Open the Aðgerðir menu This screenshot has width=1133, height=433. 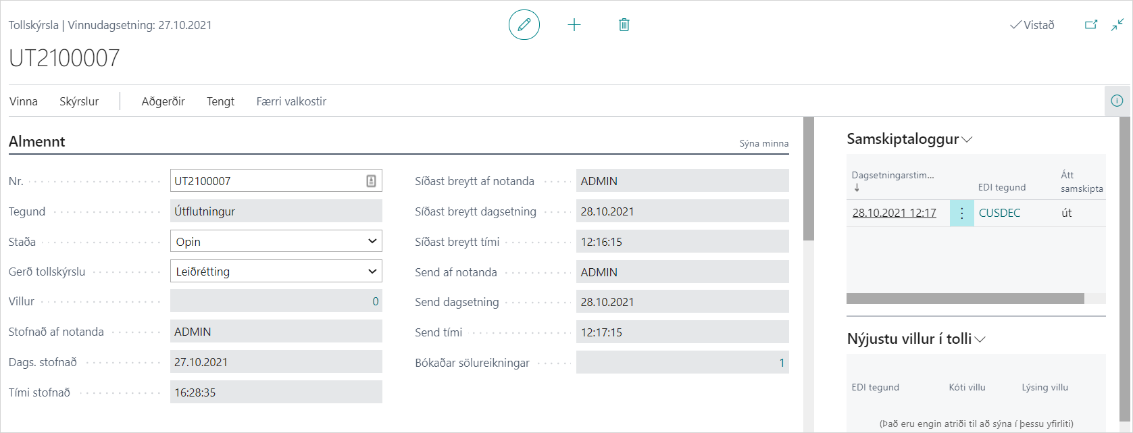point(163,101)
